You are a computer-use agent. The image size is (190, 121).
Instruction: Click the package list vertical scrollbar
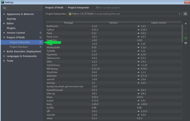pyautogui.click(x=182, y=33)
